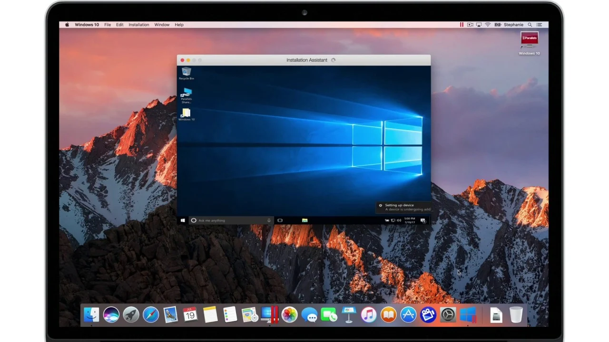The height and width of the screenshot is (342, 609).
Task: Open the AirPlay menu bar icon
Action: pos(479,25)
